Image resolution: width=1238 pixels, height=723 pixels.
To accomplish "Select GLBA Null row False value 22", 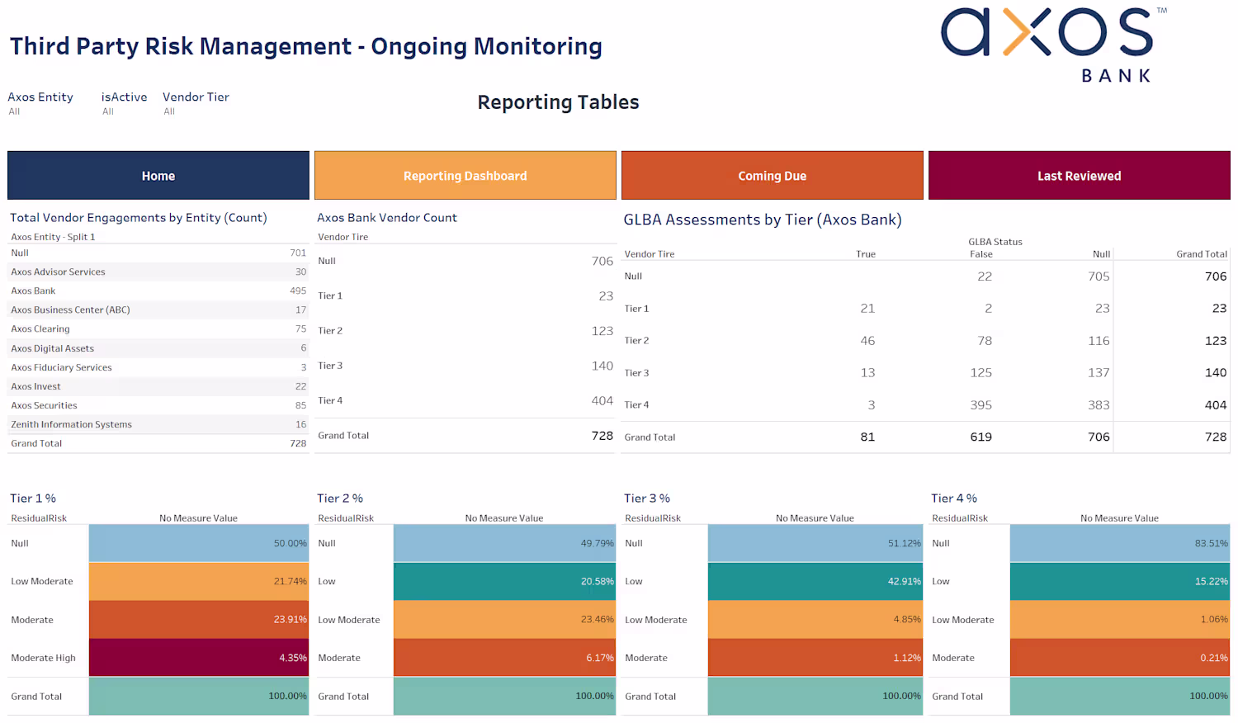I will (985, 276).
